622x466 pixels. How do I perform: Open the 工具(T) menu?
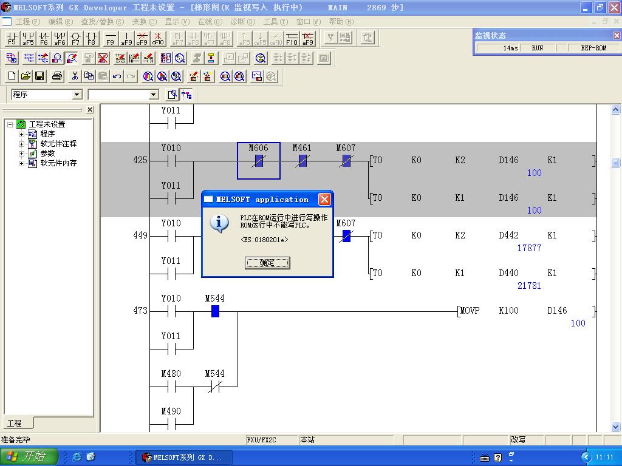pos(275,21)
